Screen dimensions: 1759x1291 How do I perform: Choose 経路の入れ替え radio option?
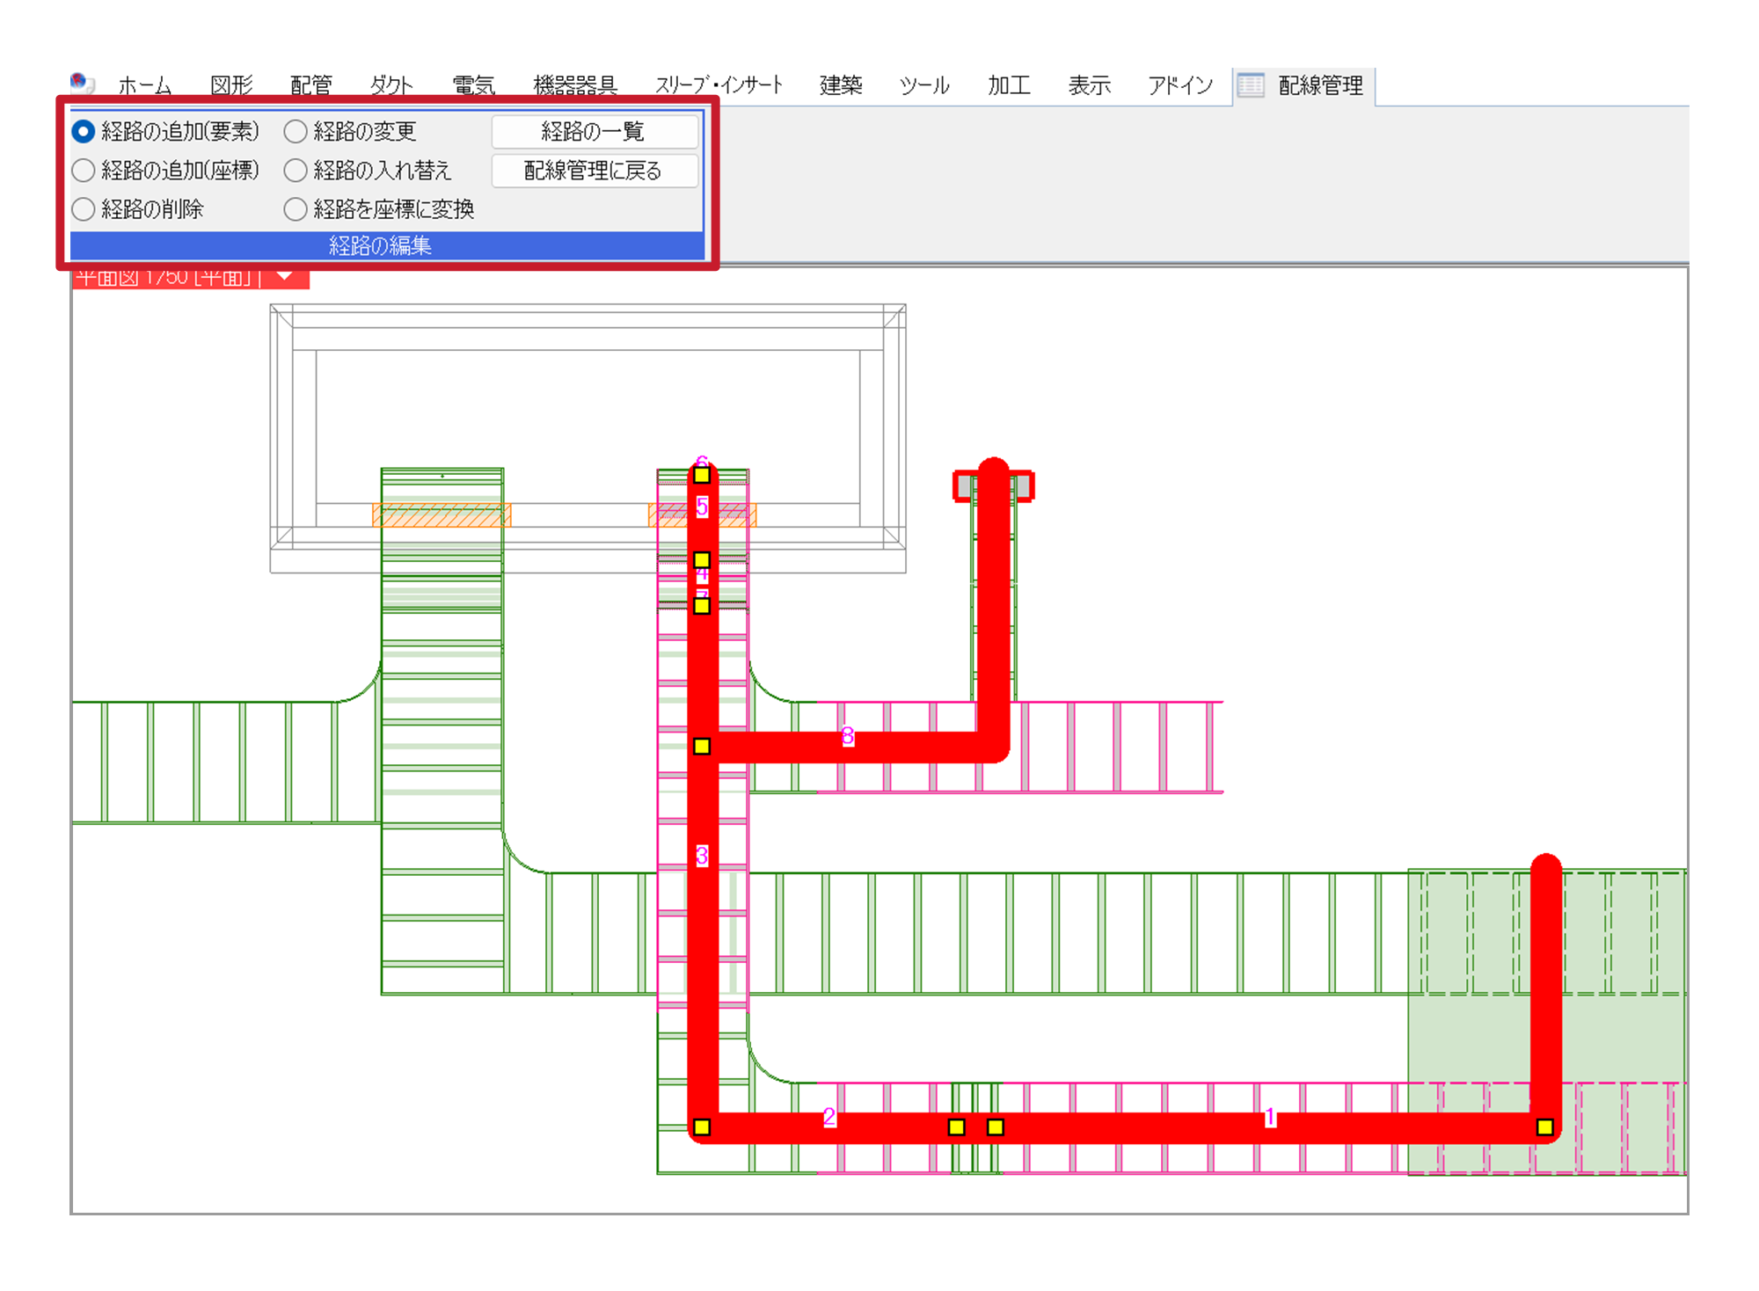(x=296, y=170)
